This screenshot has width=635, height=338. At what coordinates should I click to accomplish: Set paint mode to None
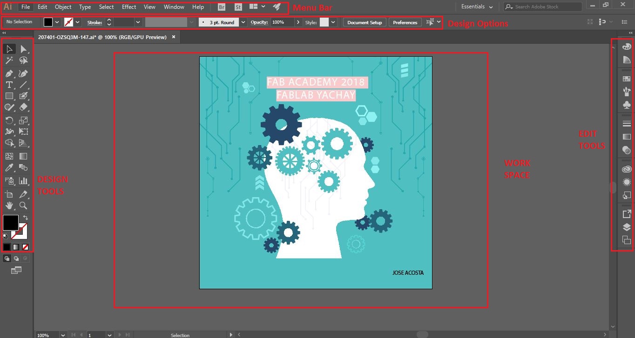(25, 247)
